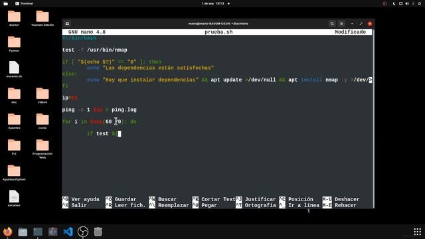Screen dimensions: 425x239
Task: Switch to Terminal in the dock
Action: 38,232
